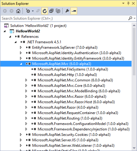
Task: Expand Microsoft.AspNet.Routing reference
Action: pos(26,118)
